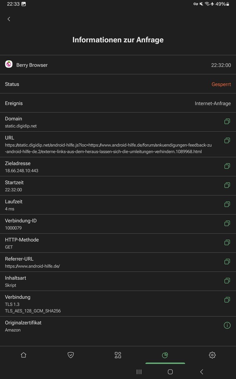Copy the HTTP-Methode value
The height and width of the screenshot is (379, 236).
click(227, 242)
